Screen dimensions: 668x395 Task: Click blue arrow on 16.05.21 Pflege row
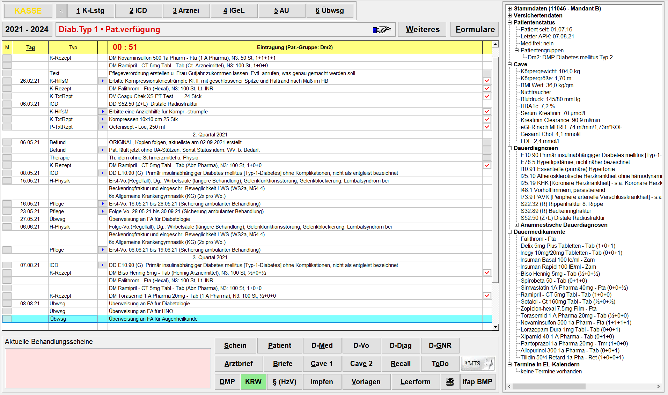(x=102, y=204)
